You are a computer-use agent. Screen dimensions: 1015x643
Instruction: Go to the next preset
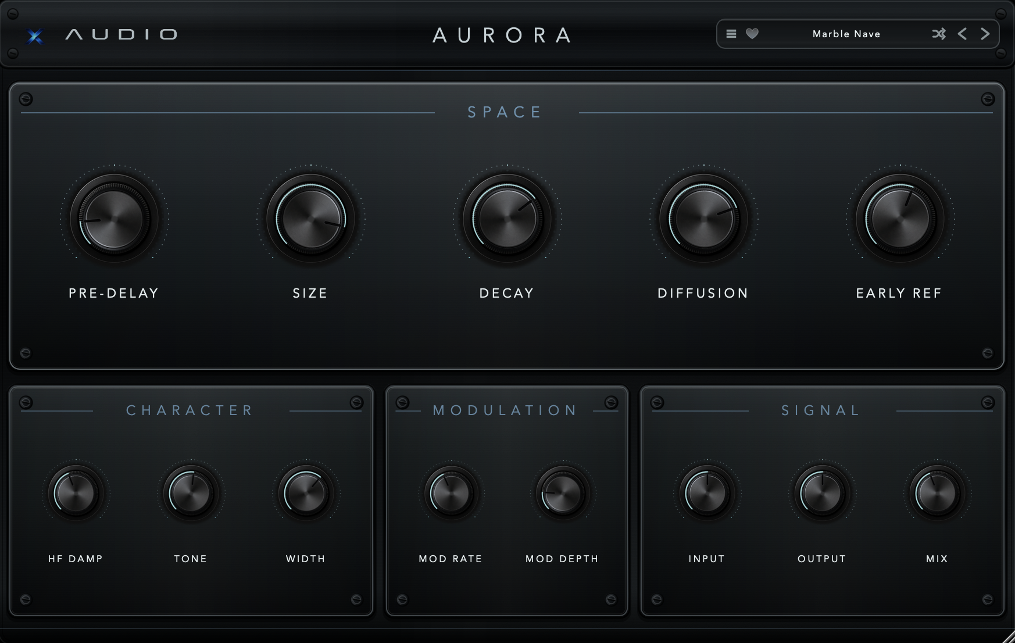(x=985, y=34)
